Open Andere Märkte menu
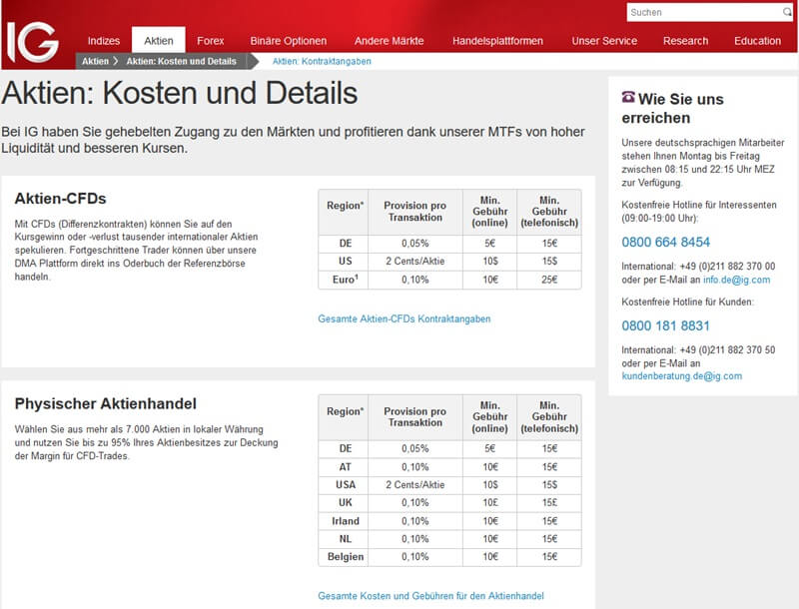This screenshot has height=609, width=799. click(x=390, y=41)
